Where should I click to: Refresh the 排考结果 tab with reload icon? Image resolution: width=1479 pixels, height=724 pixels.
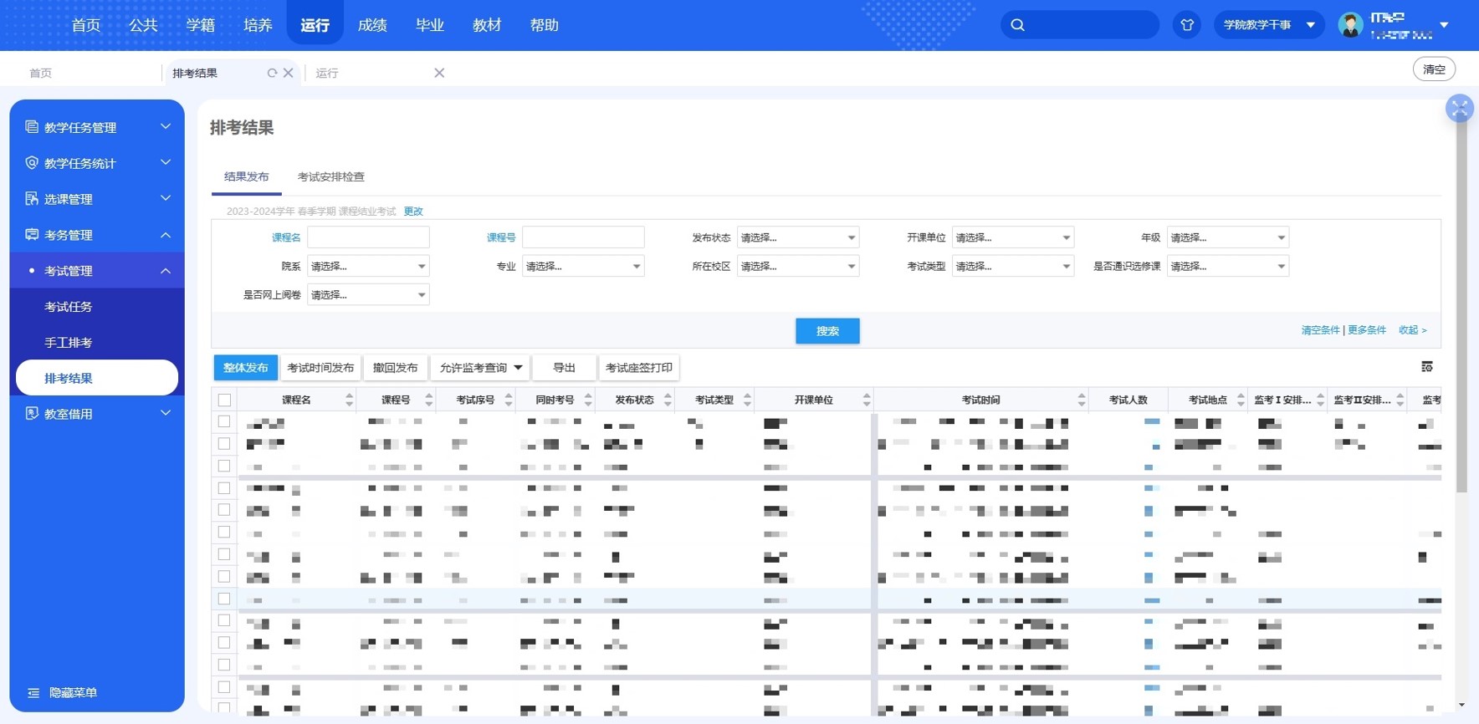click(x=272, y=73)
